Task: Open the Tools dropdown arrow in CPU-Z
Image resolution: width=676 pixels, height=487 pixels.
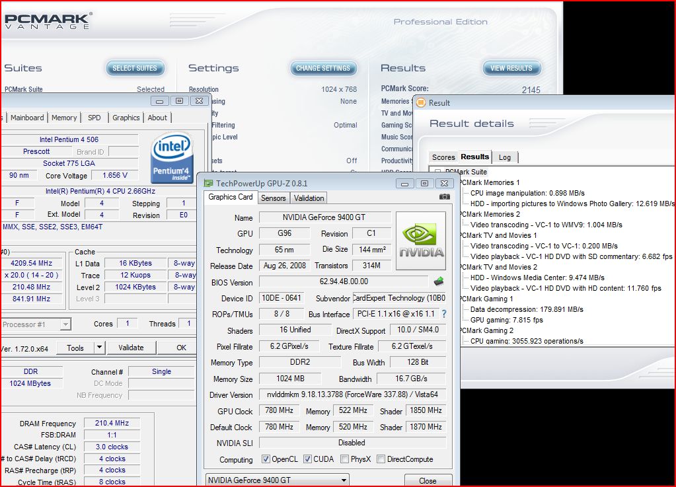Action: click(x=99, y=348)
